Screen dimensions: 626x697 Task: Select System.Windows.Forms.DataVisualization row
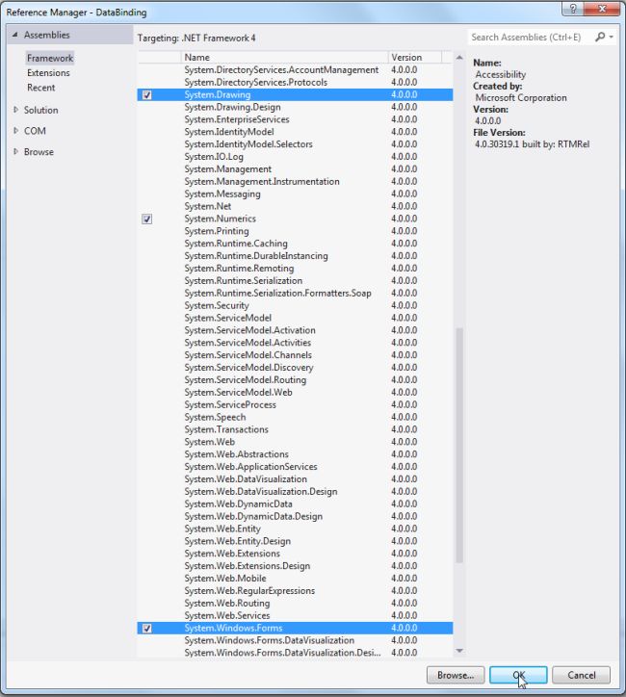[295, 640]
